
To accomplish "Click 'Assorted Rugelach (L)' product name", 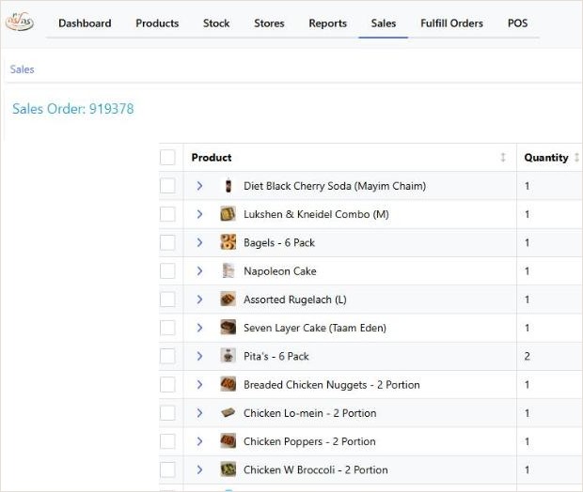I will 295,300.
